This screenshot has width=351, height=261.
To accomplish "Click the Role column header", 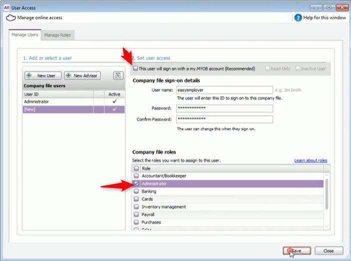I will tap(232, 168).
